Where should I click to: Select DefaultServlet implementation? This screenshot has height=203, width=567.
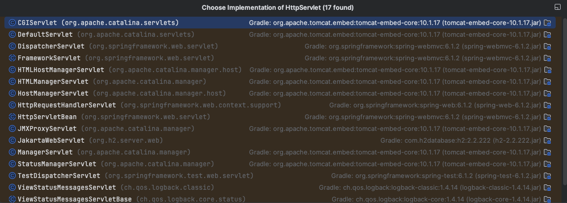[x=281, y=34]
